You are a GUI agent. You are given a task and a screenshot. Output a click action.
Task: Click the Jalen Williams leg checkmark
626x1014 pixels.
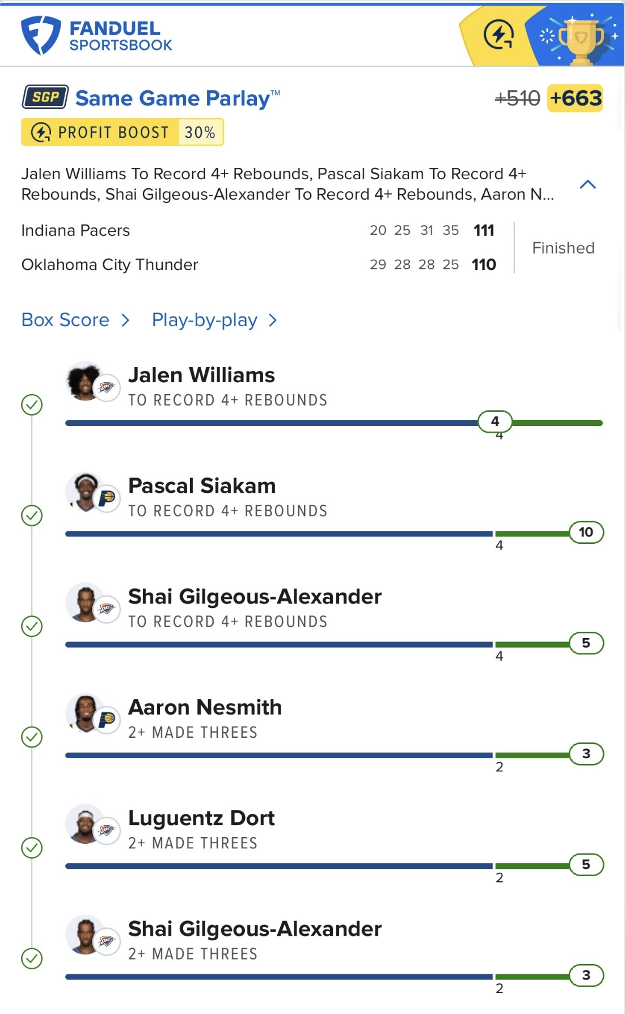click(x=32, y=405)
